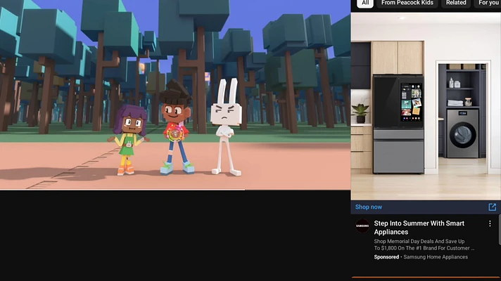Switch to From Peacock Kids chip
Screen dimensions: 501x281
click(x=407, y=4)
